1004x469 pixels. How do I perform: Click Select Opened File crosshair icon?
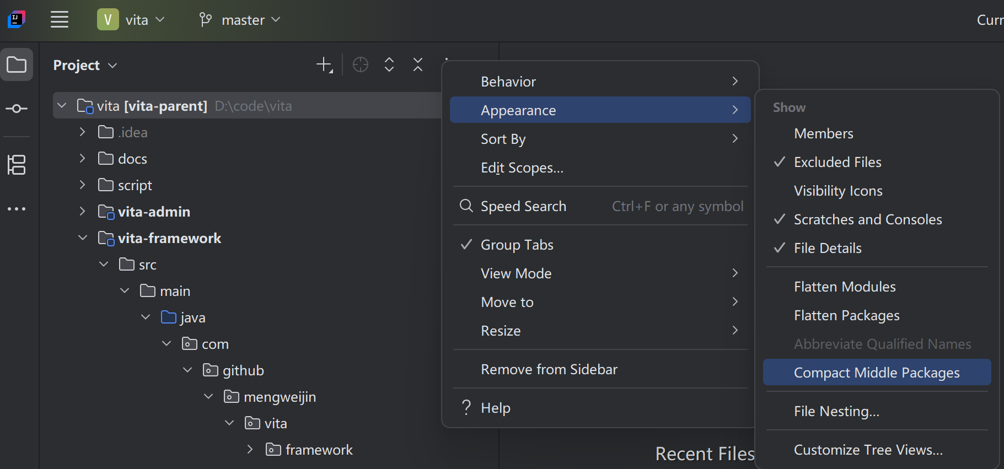tap(361, 65)
